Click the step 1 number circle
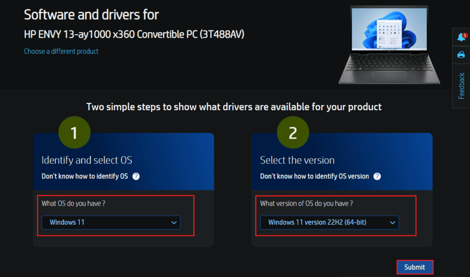 click(x=74, y=133)
